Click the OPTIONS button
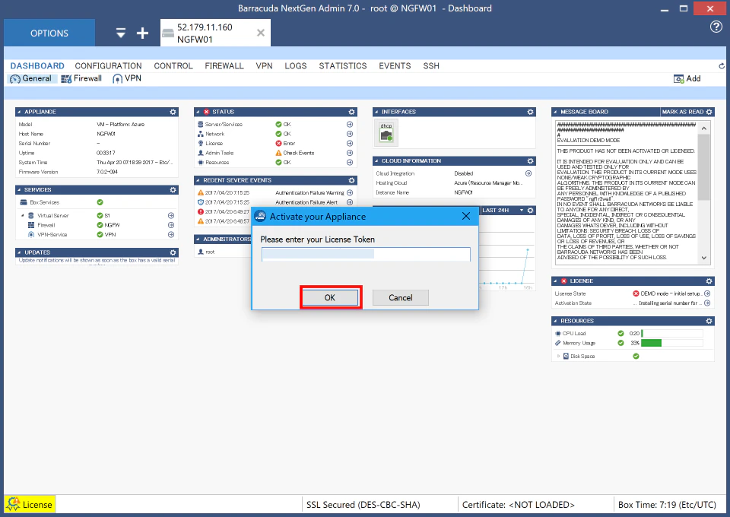The width and height of the screenshot is (730, 517). (49, 33)
